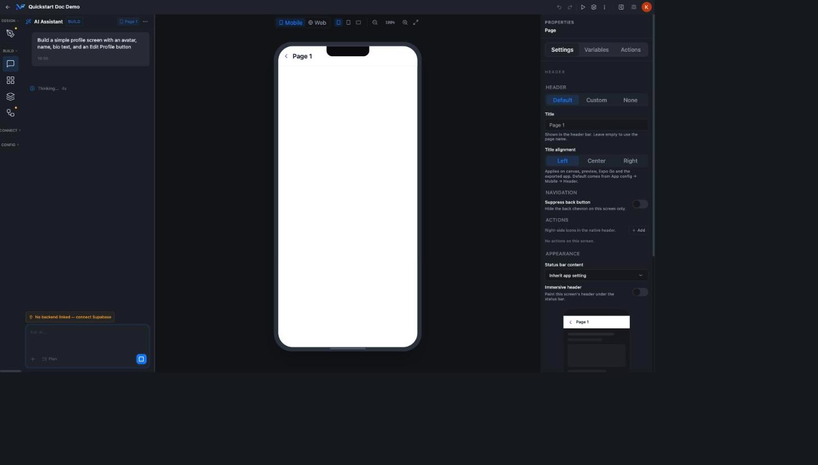Viewport: 818px width, 465px height.
Task: Select the phone device frame icon
Action: 338,22
